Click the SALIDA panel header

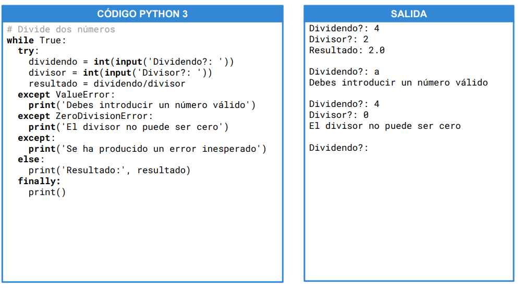click(409, 14)
